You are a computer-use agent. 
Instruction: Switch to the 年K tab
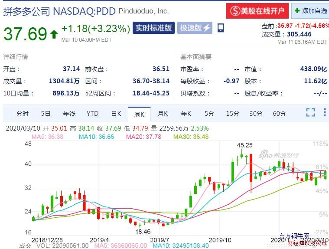(x=186, y=114)
